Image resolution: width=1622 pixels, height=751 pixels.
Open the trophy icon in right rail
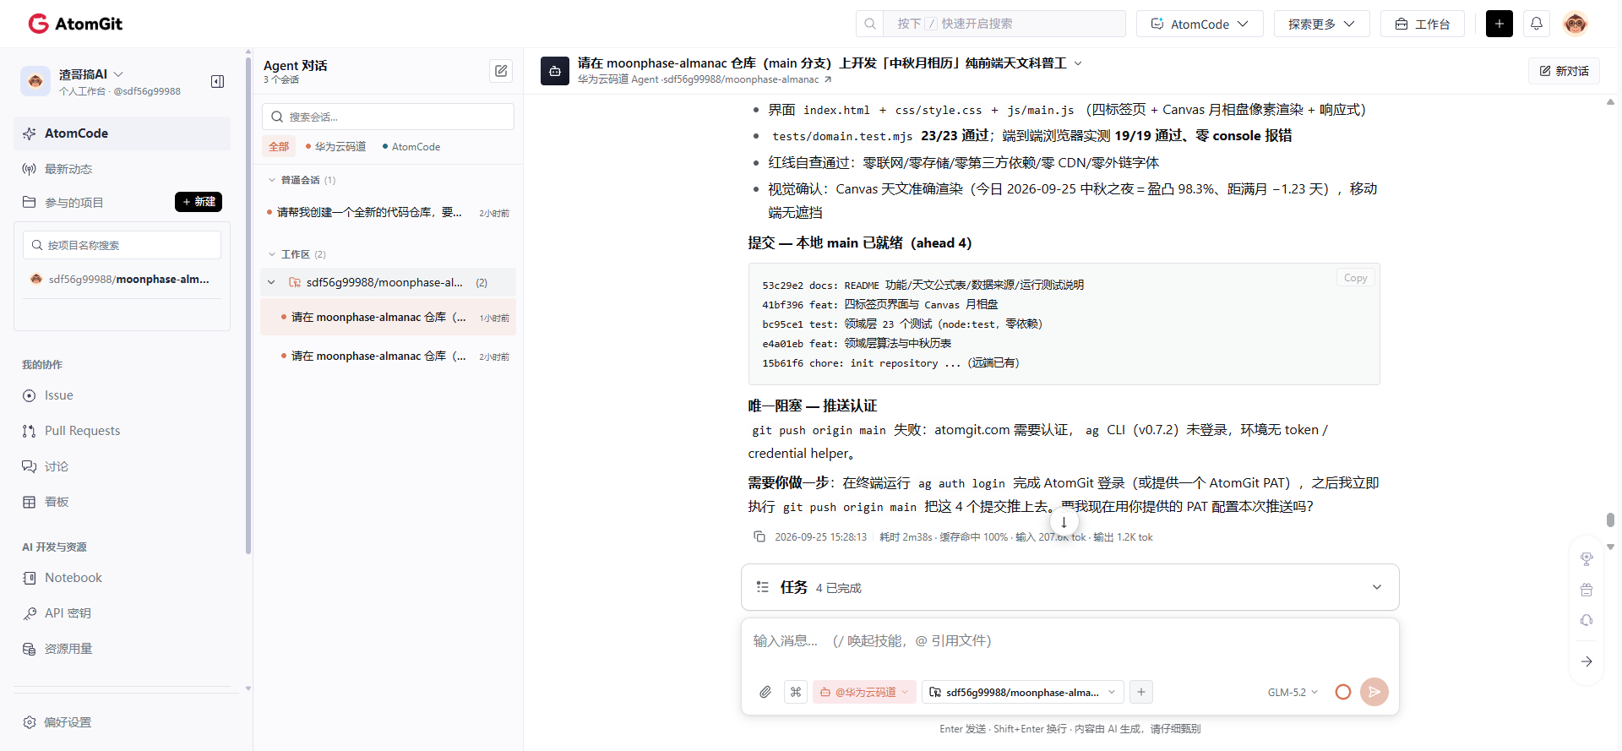[x=1587, y=558]
